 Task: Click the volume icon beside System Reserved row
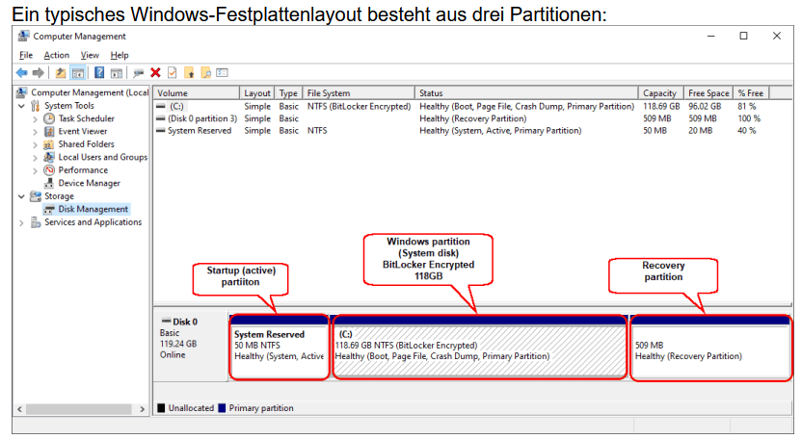[x=160, y=131]
